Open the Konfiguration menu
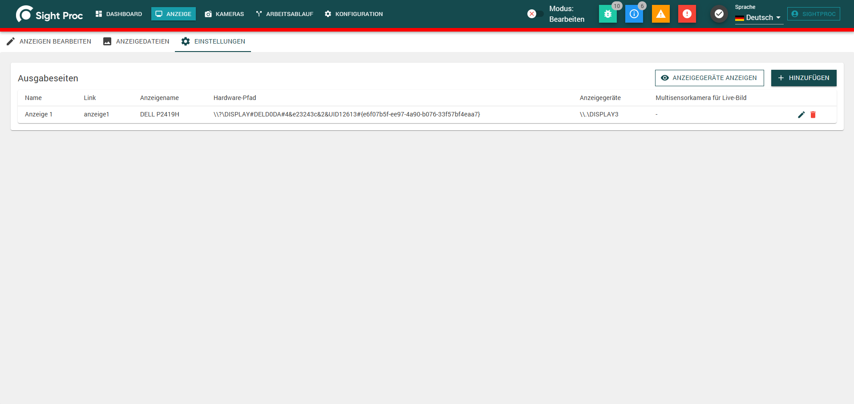The image size is (854, 404). [354, 14]
